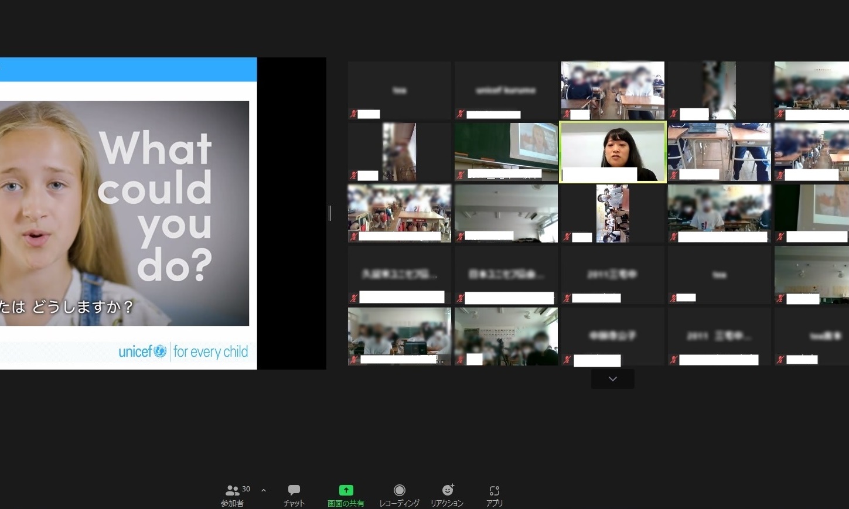Start recording with the レコーディング button
The image size is (849, 509).
(399, 495)
